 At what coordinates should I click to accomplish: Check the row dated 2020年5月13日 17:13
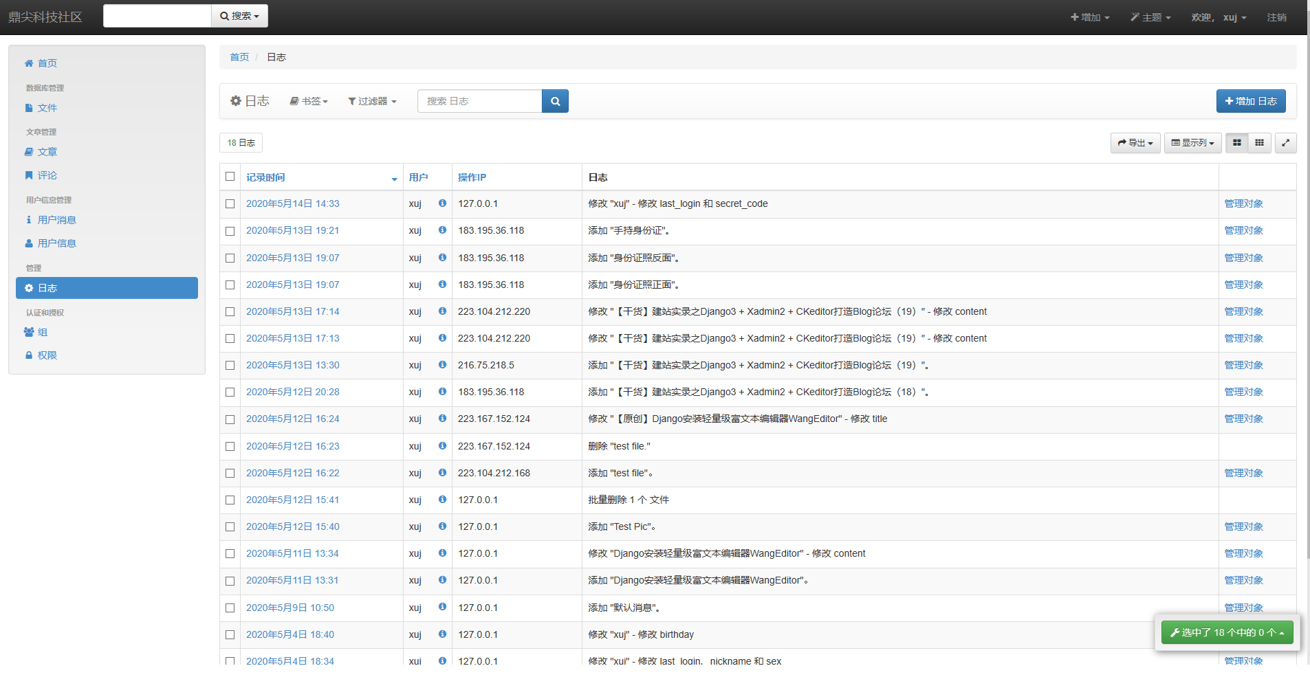click(230, 339)
